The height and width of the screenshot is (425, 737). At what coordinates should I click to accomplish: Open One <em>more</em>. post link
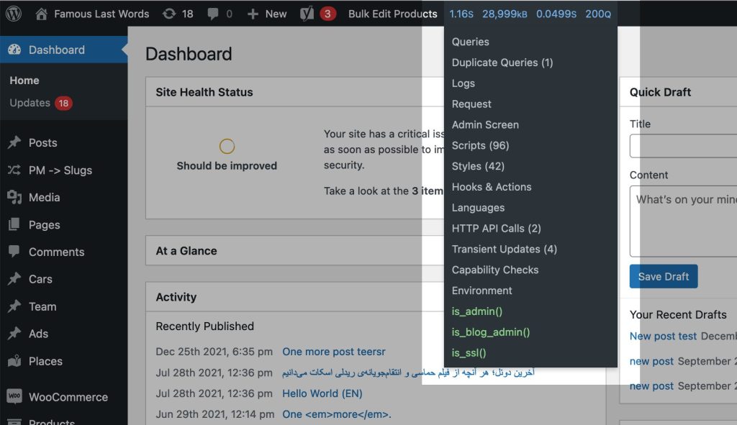[337, 414]
